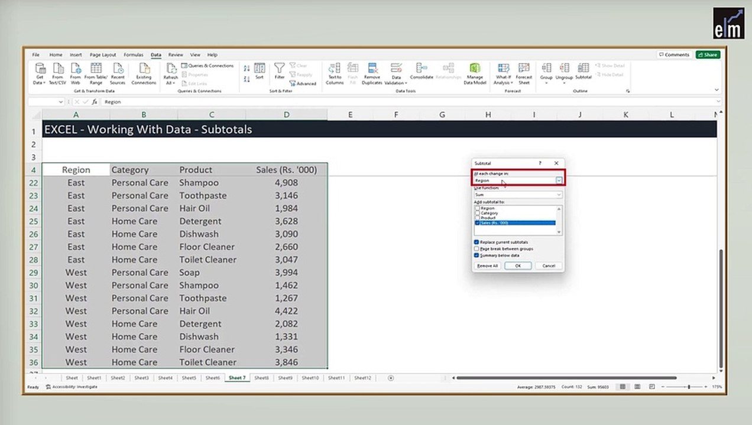Open the 'At each change in' dropdown
Image resolution: width=752 pixels, height=425 pixels.
(x=559, y=180)
